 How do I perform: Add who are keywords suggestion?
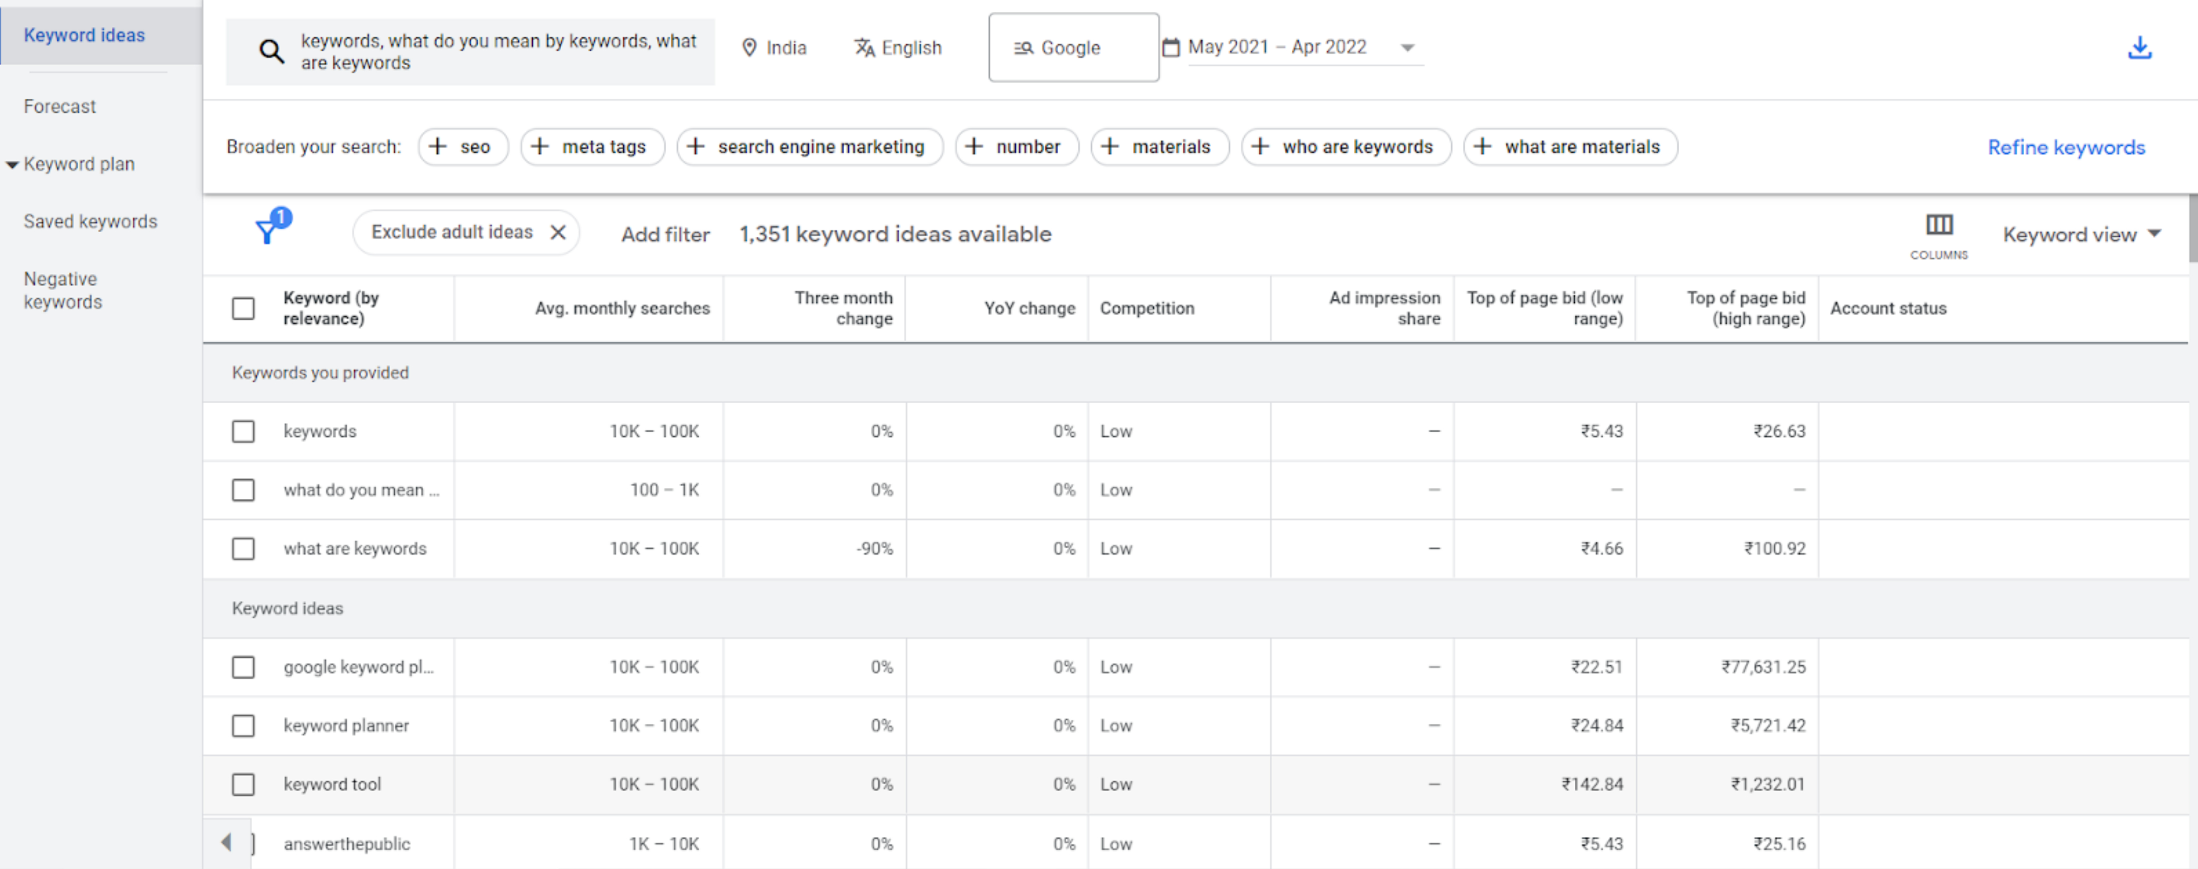click(x=1346, y=147)
